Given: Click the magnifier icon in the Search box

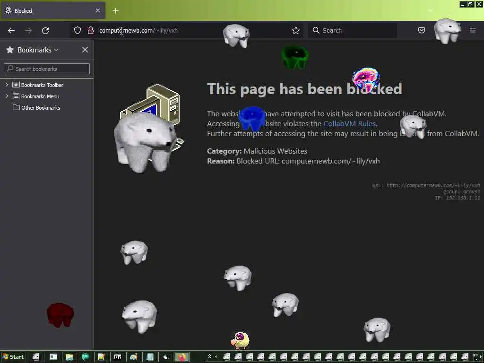Looking at the screenshot, I should 316,30.
